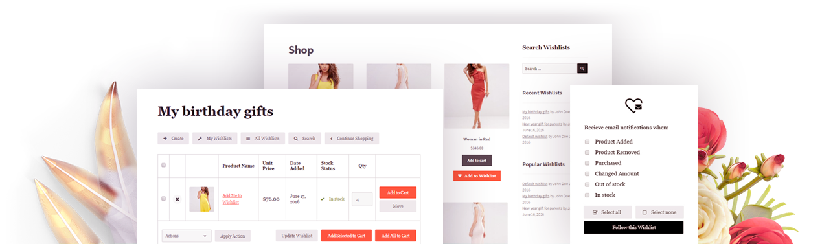Remove the product with the X icon
833x244 pixels.
click(x=177, y=199)
